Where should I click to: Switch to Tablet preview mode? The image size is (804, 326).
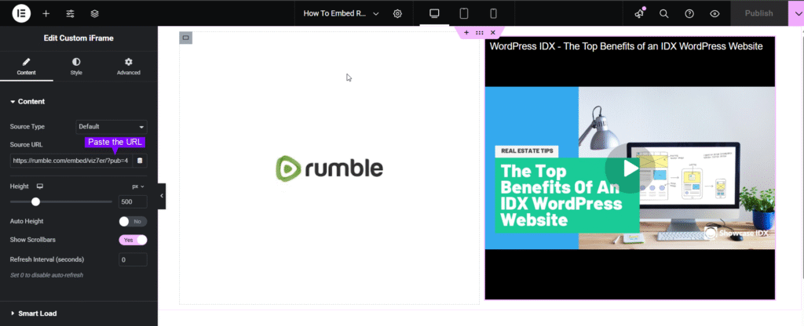click(464, 13)
